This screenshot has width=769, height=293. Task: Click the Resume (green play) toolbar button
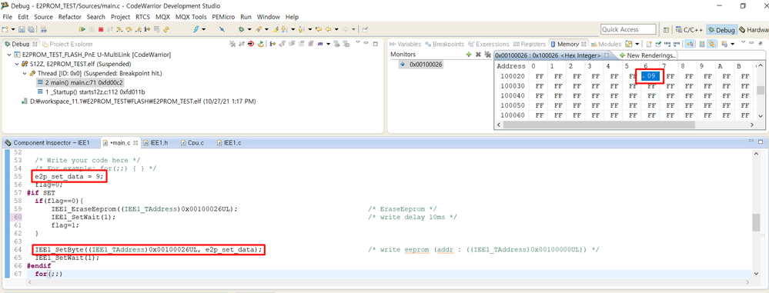pyautogui.click(x=82, y=29)
